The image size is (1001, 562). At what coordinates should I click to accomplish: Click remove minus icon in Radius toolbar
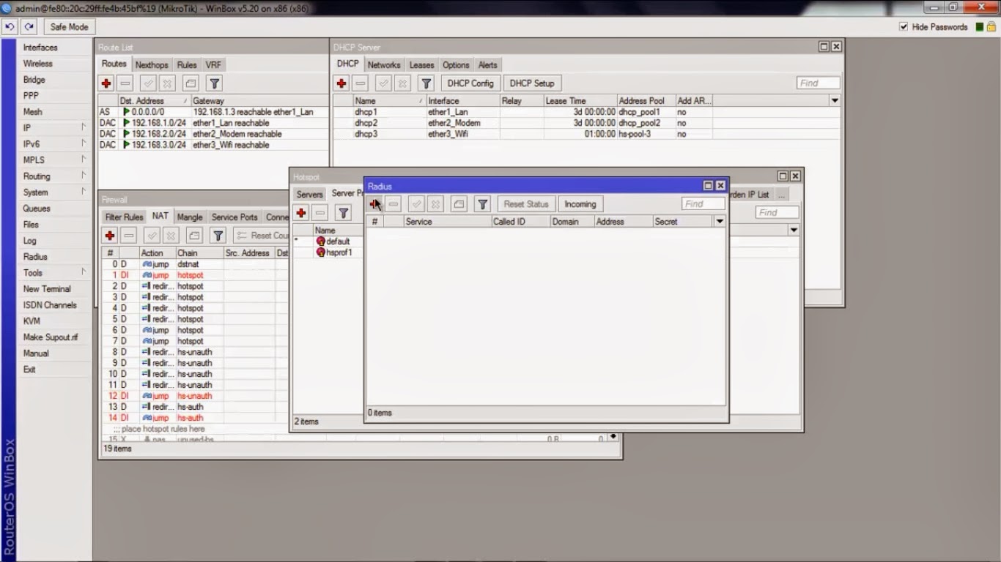(394, 204)
